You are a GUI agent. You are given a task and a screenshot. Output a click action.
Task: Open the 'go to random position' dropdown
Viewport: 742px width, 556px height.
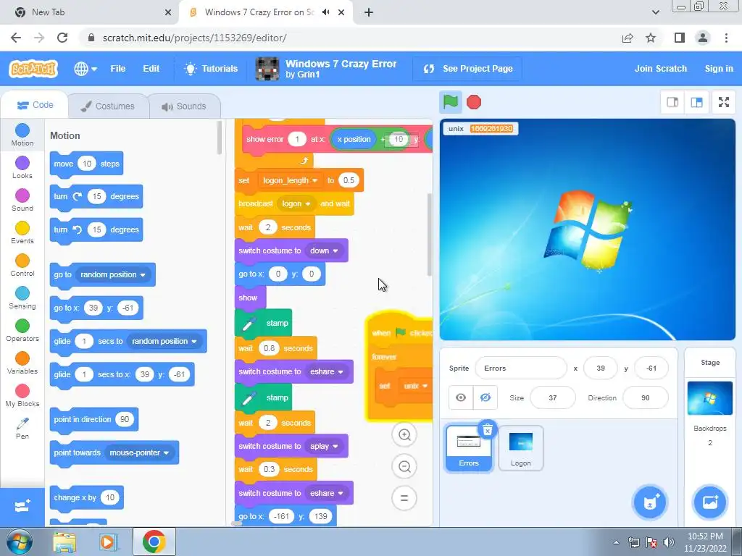(x=112, y=274)
